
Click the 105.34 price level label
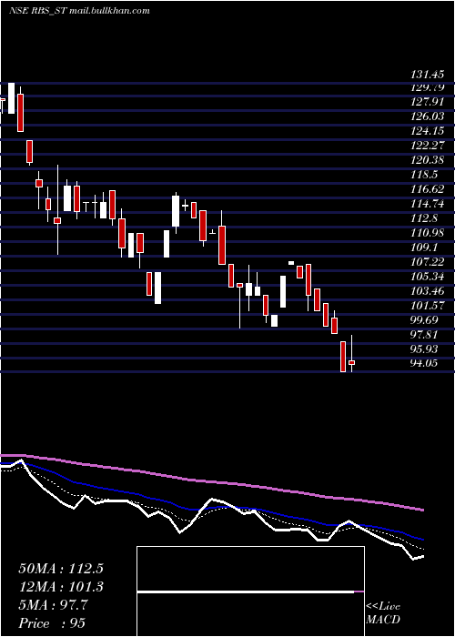pyautogui.click(x=428, y=277)
